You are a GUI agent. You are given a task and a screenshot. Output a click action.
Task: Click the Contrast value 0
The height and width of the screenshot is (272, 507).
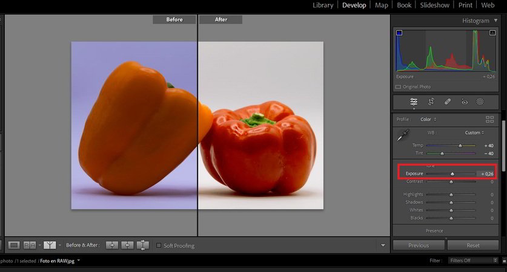coord(492,182)
